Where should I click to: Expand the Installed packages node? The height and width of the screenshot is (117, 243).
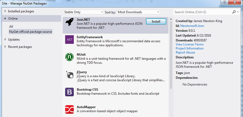tap(5, 11)
